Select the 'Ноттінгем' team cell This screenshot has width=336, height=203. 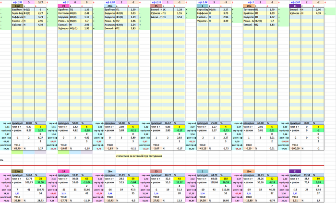tap(64, 13)
